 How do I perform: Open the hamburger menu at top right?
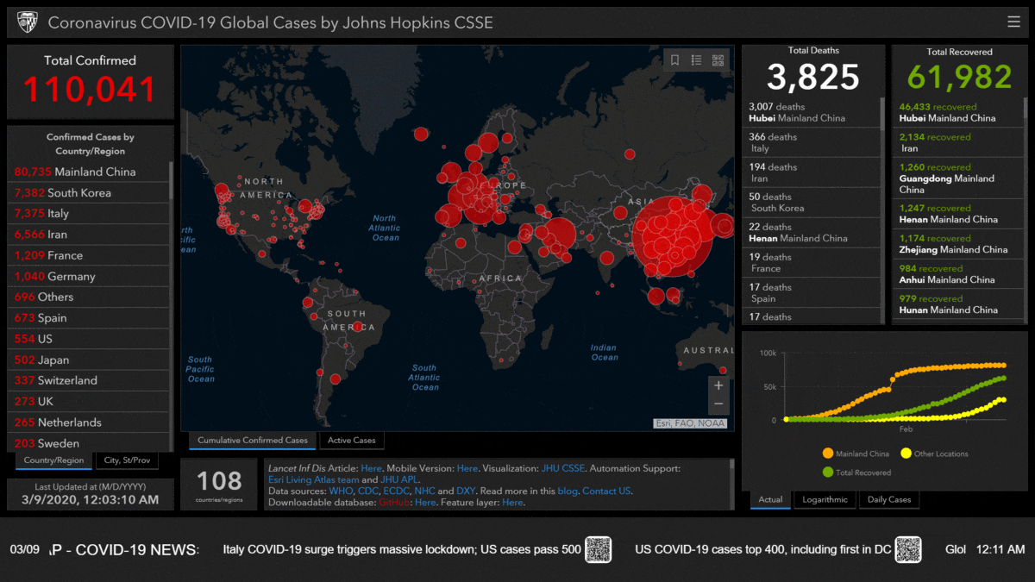coord(1013,22)
